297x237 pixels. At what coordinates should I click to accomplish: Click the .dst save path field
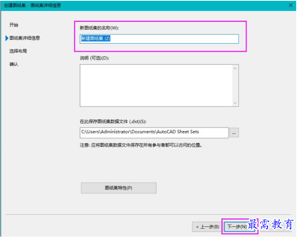[154, 132]
